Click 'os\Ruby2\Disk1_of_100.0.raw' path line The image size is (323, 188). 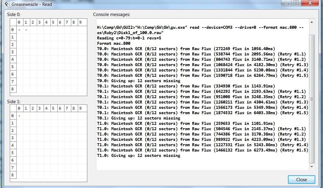[130, 33]
